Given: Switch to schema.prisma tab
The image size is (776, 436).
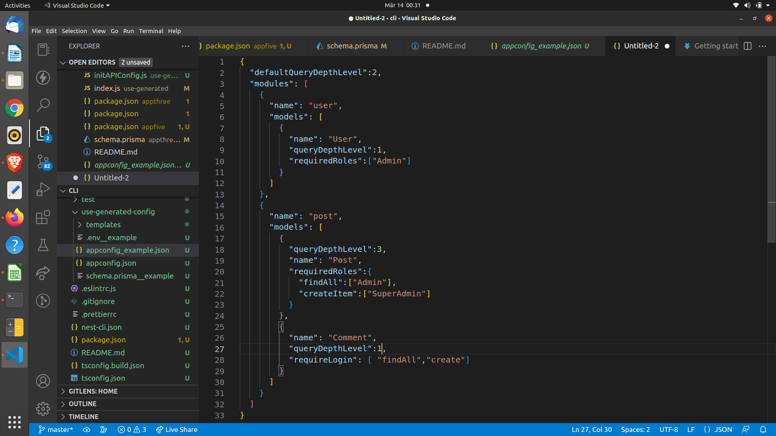Looking at the screenshot, I should [x=355, y=46].
